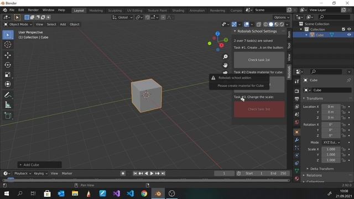Image resolution: width=354 pixels, height=199 pixels.
Task: Open the Material properties tab
Action: click(x=297, y=179)
